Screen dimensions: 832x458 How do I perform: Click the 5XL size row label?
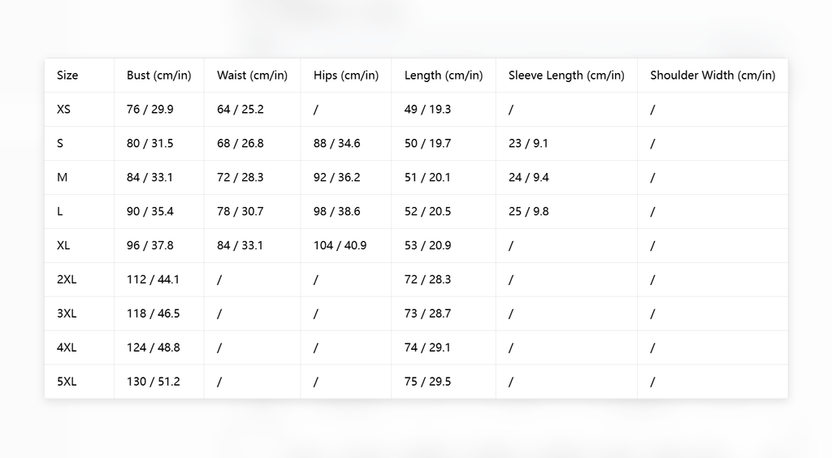coord(67,382)
